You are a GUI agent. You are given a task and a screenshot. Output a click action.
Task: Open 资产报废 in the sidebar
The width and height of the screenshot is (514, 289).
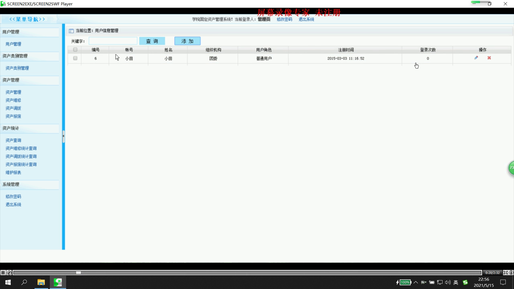[13, 116]
